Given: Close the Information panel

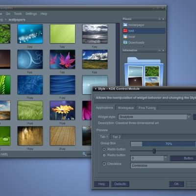Looking at the screenshot, I should coord(163,50).
